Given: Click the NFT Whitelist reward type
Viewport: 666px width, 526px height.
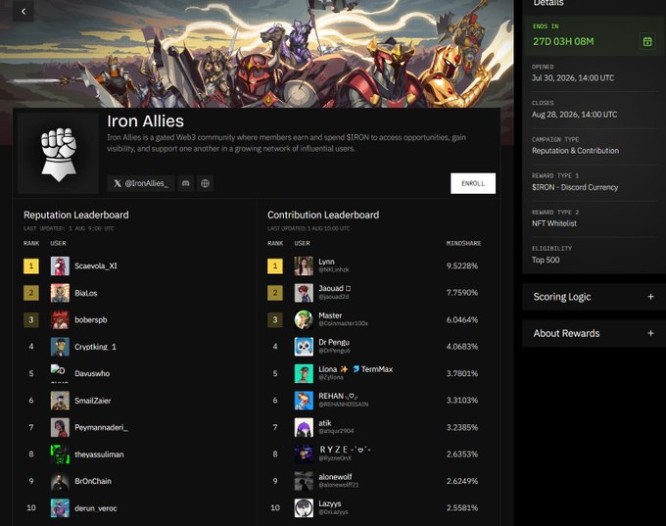Looking at the screenshot, I should (x=554, y=223).
